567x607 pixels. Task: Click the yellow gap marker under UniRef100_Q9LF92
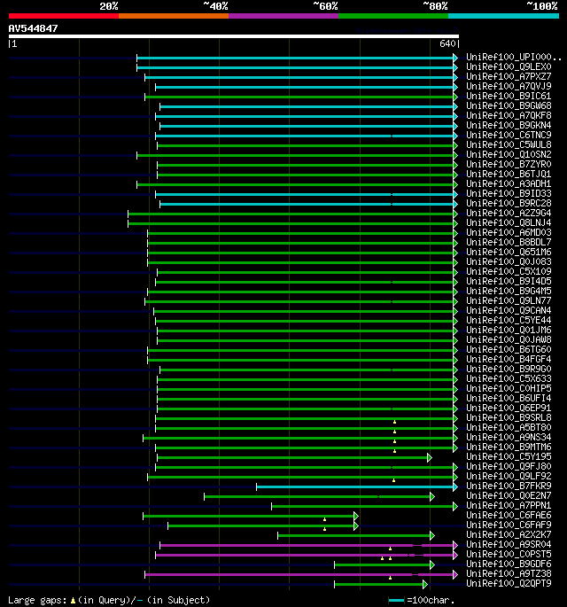tap(393, 480)
